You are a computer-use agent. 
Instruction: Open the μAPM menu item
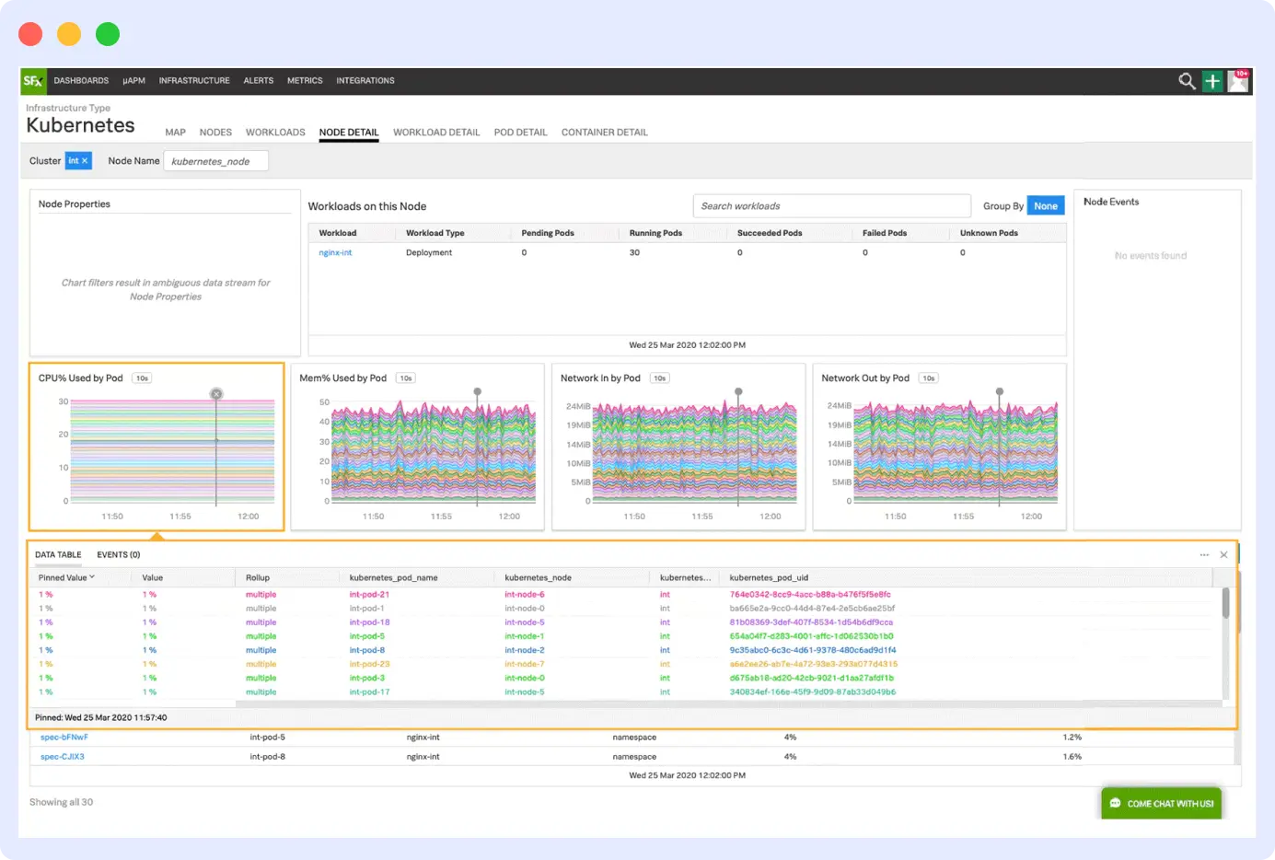(133, 81)
